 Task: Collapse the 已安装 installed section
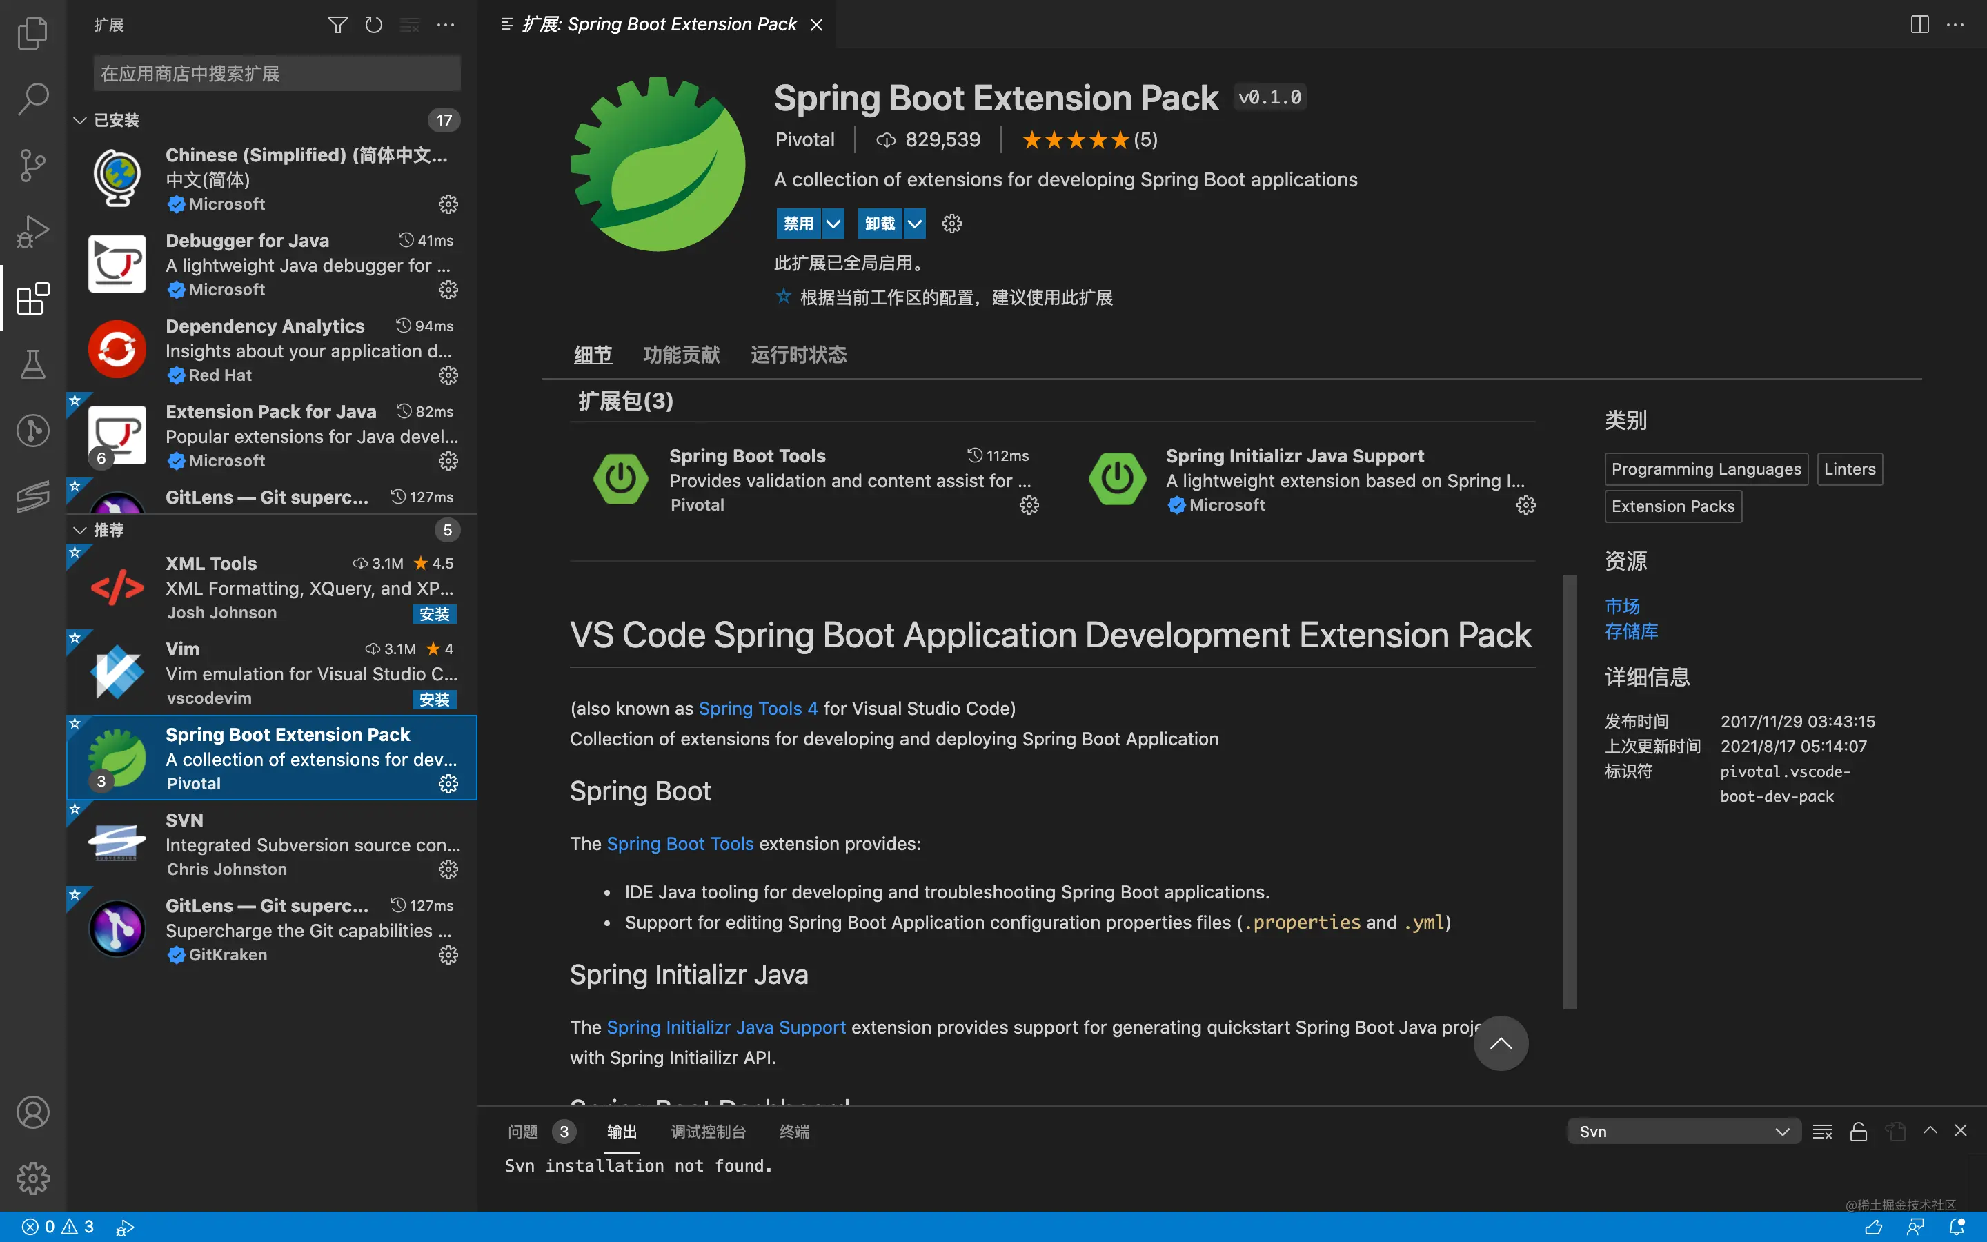pyautogui.click(x=79, y=120)
